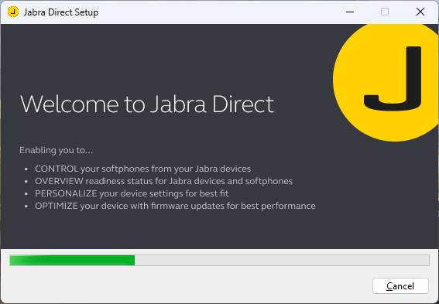439x304 pixels.
Task: Close the Jabra Direct Setup window
Action: click(x=420, y=12)
